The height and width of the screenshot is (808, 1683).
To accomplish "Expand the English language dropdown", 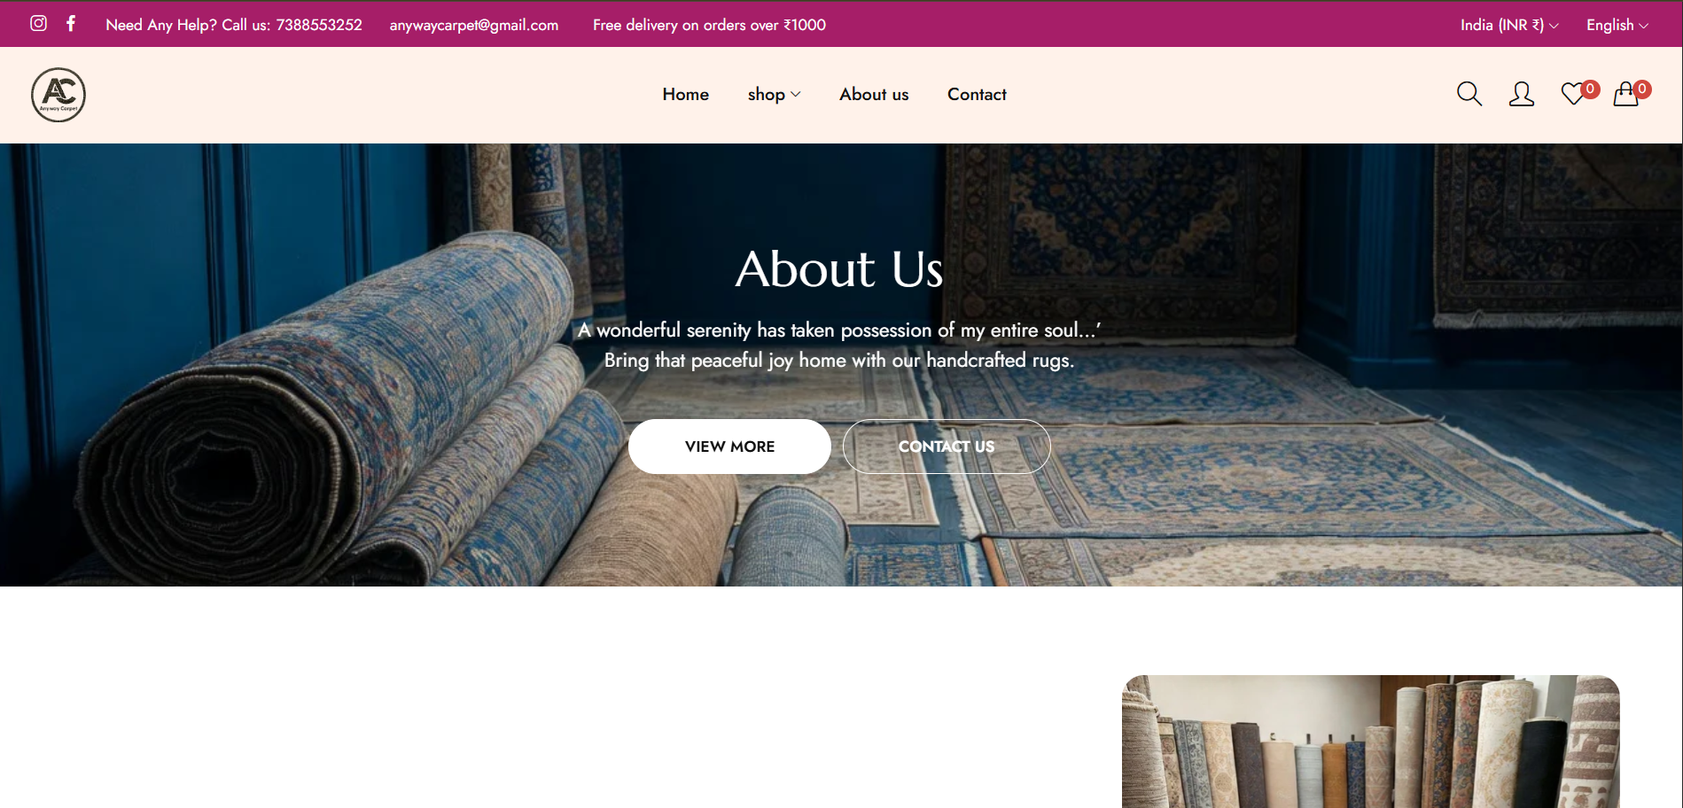I will (1617, 25).
